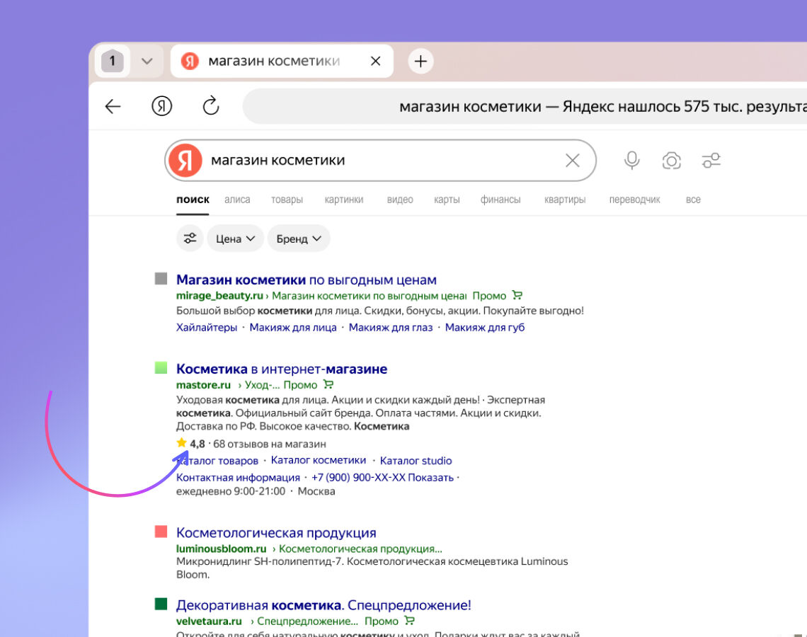Viewport: 807px width, 637px height.
Task: Click red favicon of luminousbloom result
Action: pos(161,532)
